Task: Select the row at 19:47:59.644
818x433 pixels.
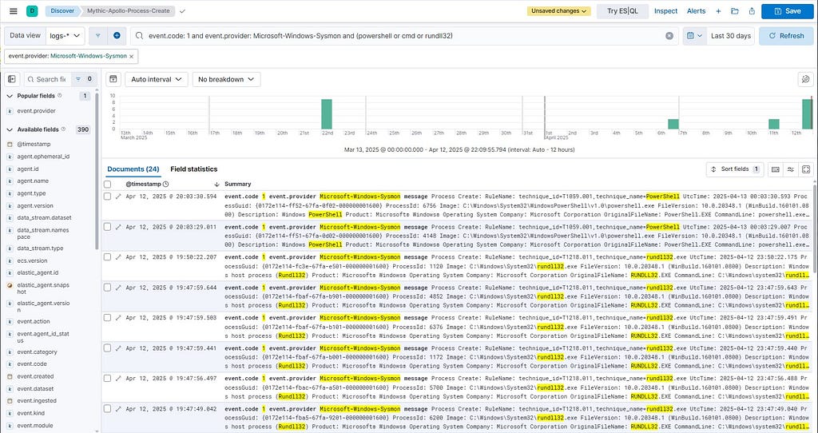Action: (108, 288)
